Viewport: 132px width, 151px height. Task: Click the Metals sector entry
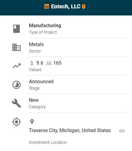(36, 44)
